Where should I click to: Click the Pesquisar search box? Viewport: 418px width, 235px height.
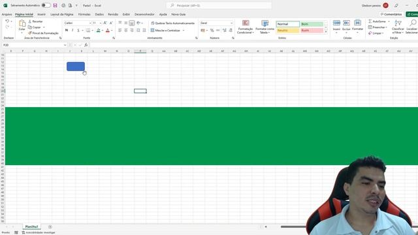(x=219, y=5)
